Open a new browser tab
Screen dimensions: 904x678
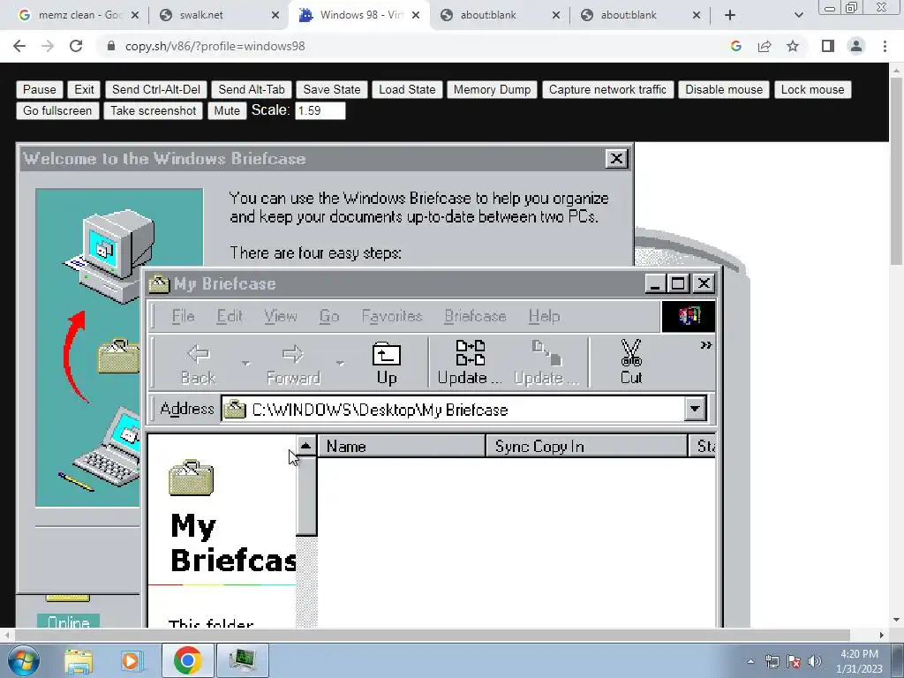point(730,15)
